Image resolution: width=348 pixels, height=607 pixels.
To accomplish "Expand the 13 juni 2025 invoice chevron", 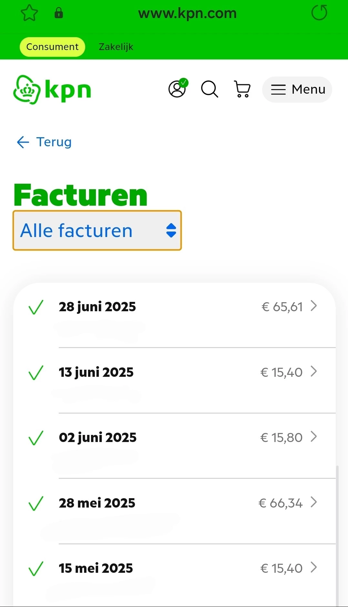I will coord(313,371).
